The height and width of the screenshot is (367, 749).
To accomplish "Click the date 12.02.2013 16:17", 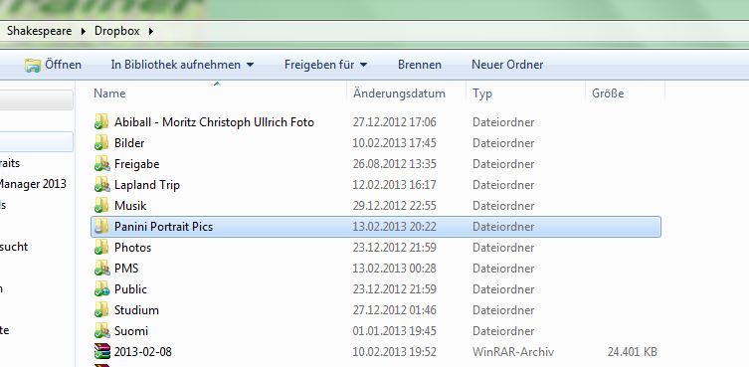I will tap(395, 185).
